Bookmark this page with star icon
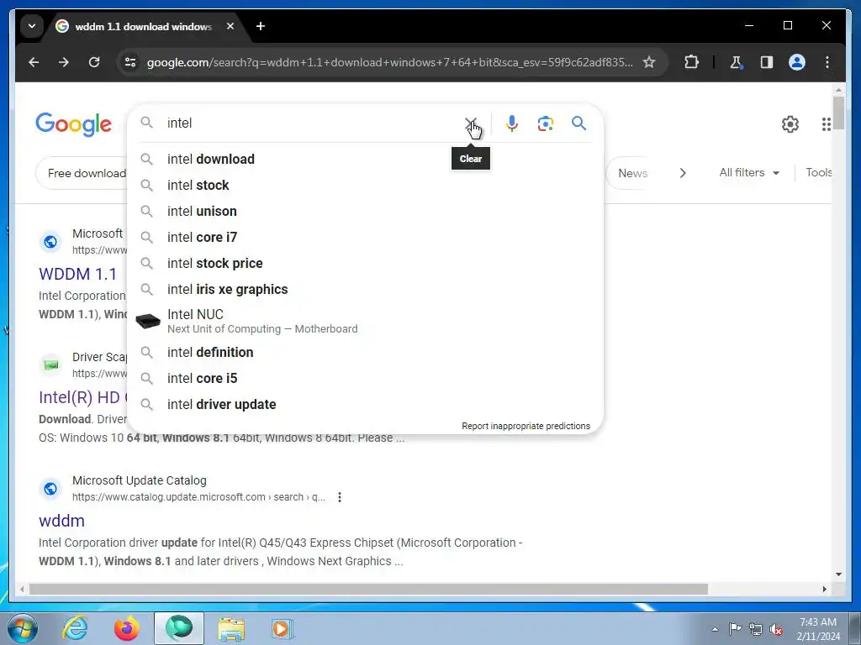 (649, 62)
